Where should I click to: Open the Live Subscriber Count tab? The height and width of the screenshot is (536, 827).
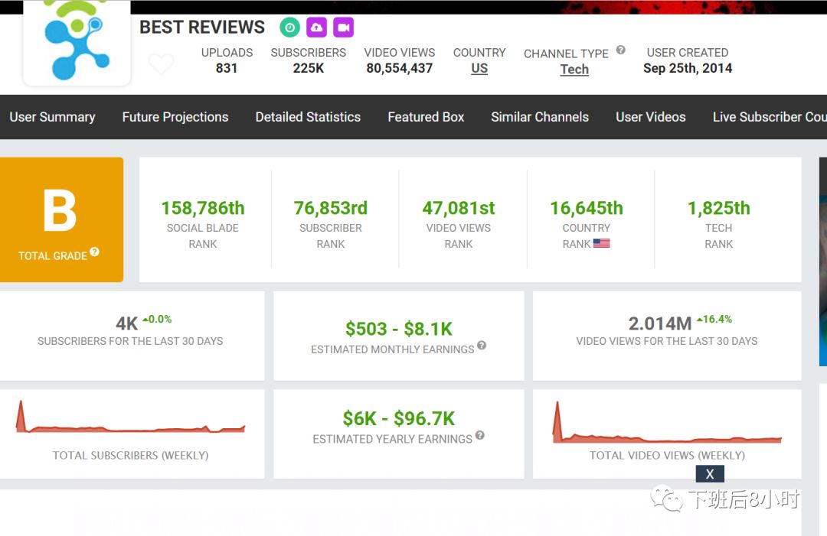click(x=769, y=117)
